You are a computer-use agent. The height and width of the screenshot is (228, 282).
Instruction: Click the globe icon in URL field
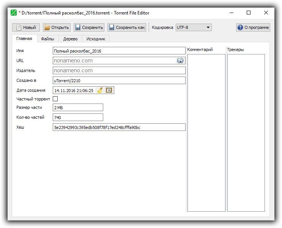pos(180,61)
